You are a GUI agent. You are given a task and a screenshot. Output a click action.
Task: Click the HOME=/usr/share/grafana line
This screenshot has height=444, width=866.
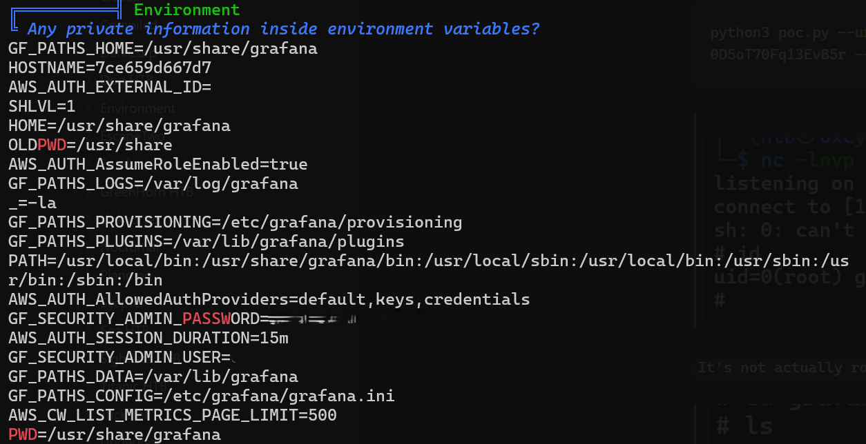[119, 126]
